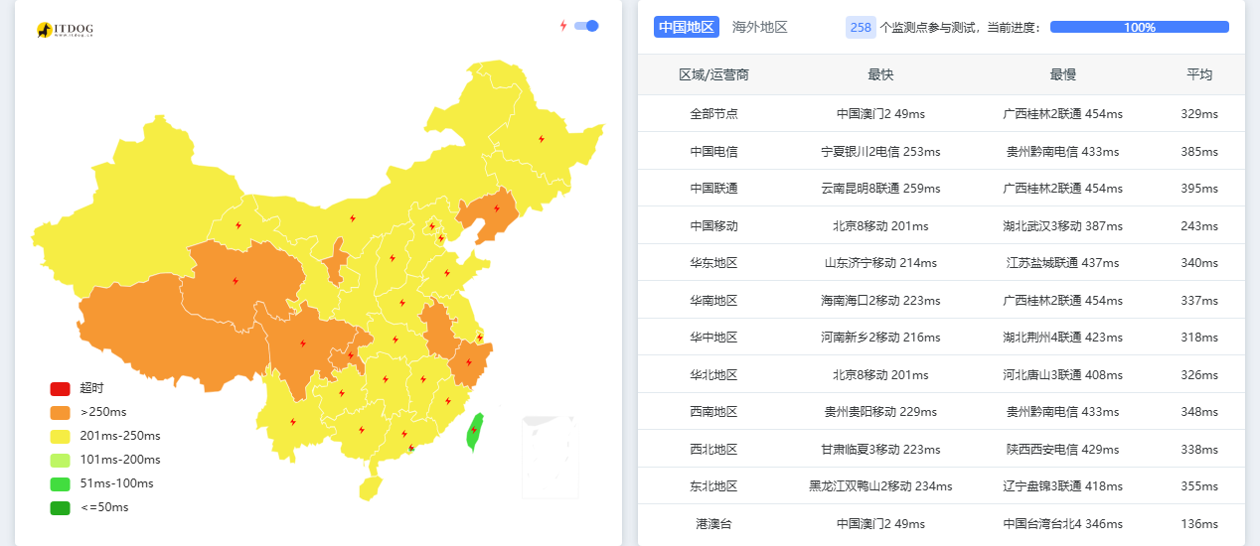The width and height of the screenshot is (1260, 546).
Task: Click 河南新乡2移动 216ms cell
Action: coord(880,338)
